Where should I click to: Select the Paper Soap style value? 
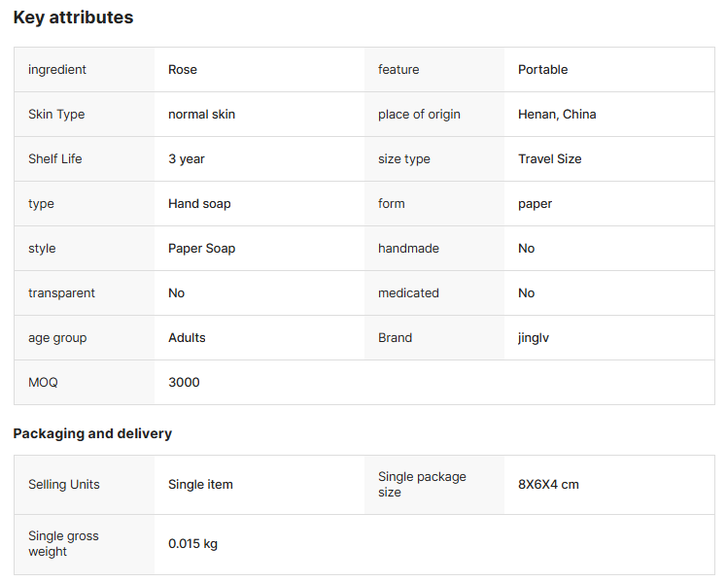(201, 249)
